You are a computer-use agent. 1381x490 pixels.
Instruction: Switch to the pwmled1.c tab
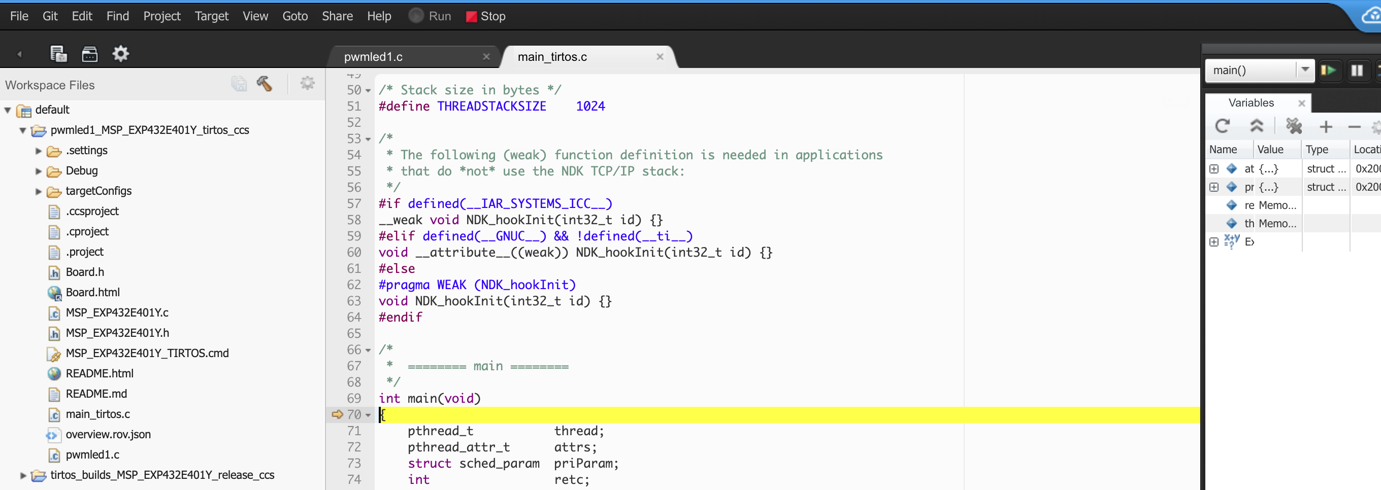click(x=373, y=57)
